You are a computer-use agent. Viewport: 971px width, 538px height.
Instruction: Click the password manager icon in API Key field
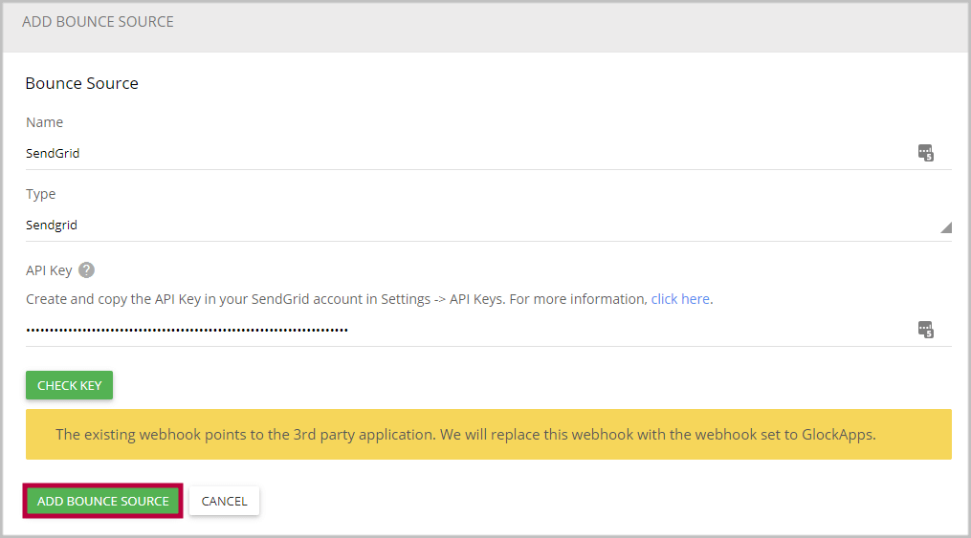click(x=925, y=330)
